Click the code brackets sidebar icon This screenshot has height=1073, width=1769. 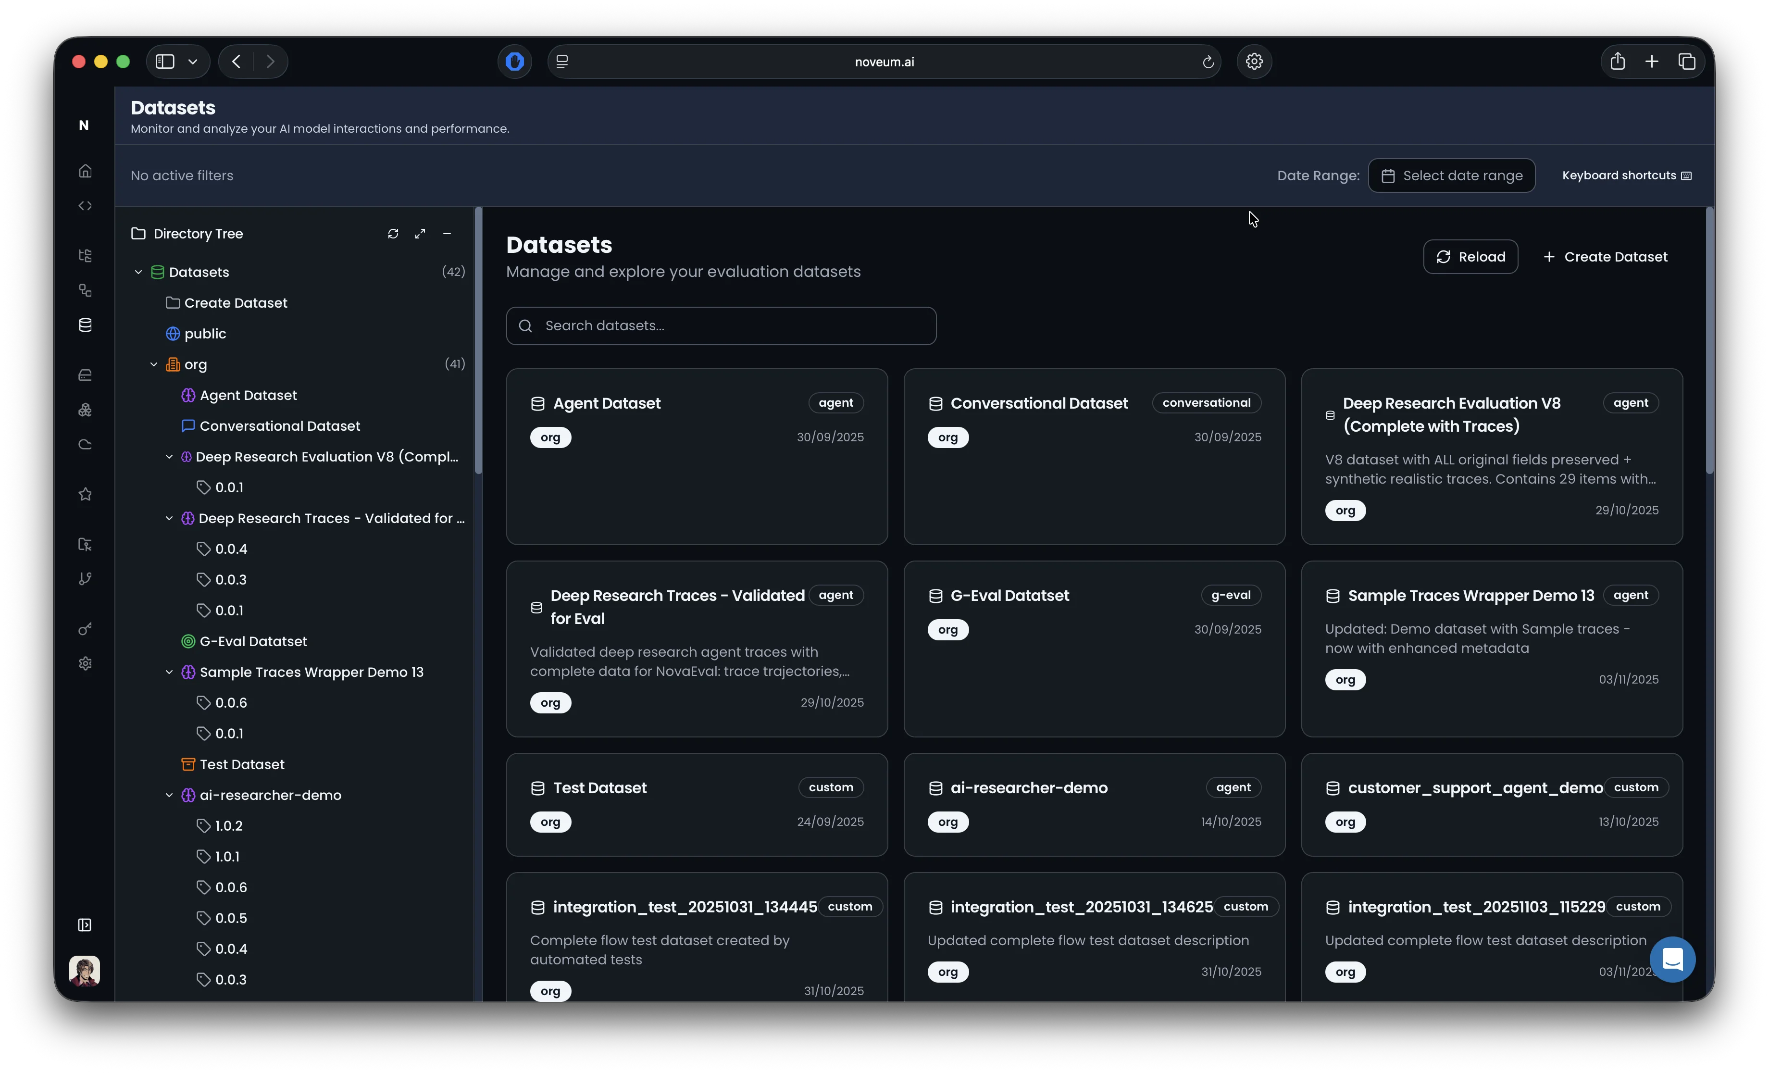pyautogui.click(x=85, y=206)
